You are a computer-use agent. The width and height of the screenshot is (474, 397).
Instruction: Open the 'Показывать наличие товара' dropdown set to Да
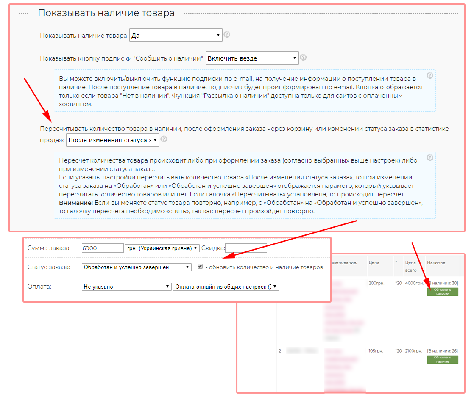click(x=176, y=36)
